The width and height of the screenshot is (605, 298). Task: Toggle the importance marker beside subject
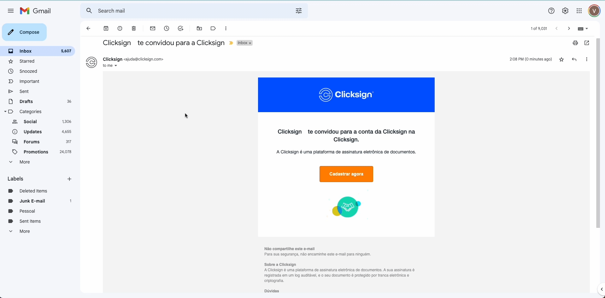[x=231, y=43]
